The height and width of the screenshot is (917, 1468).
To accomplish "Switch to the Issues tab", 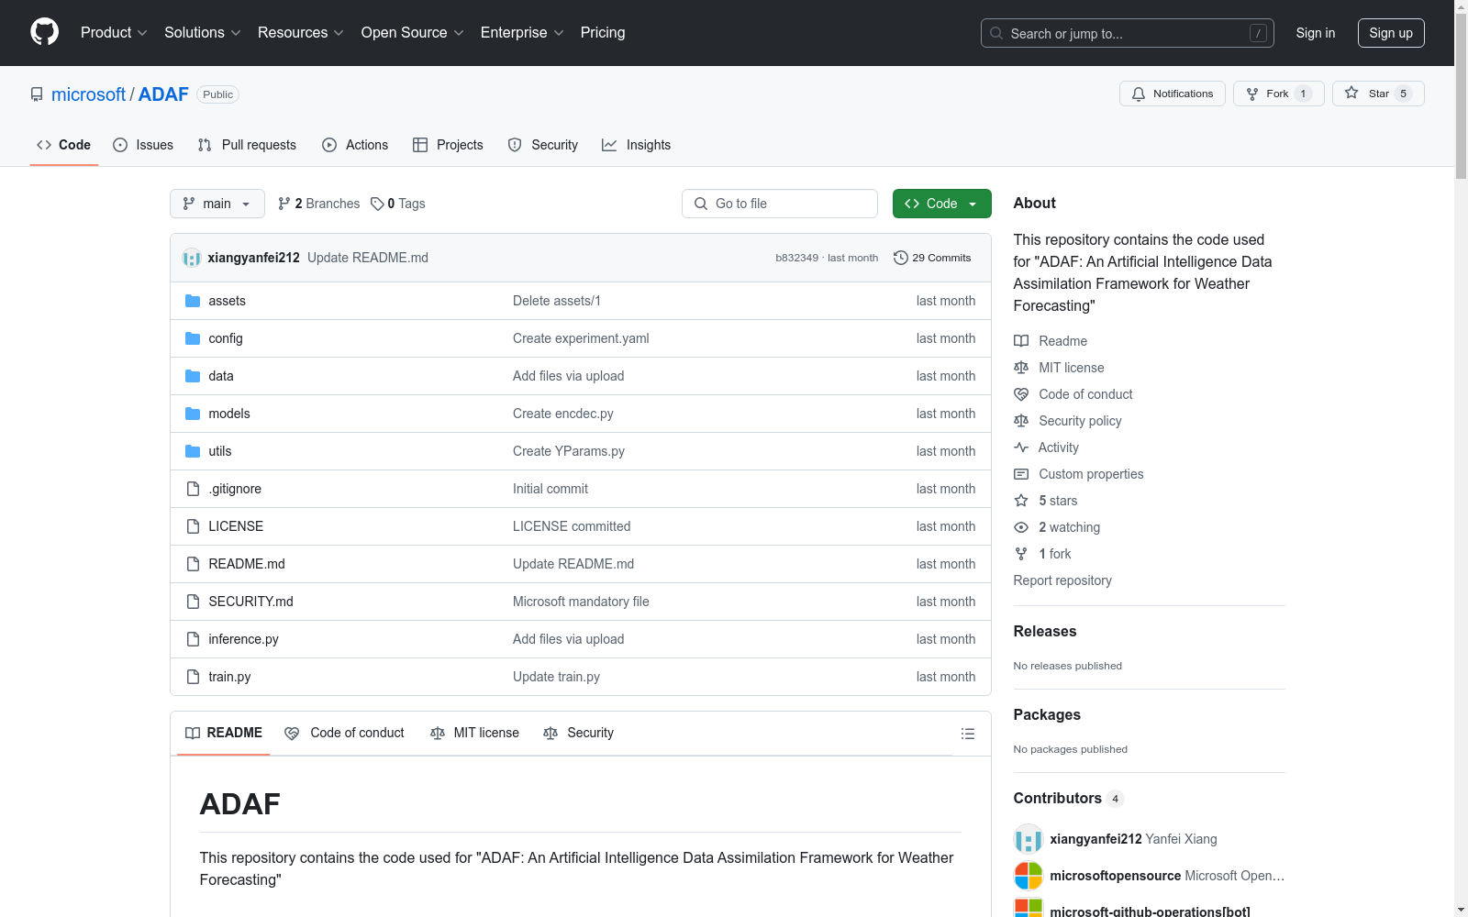I will [x=143, y=145].
